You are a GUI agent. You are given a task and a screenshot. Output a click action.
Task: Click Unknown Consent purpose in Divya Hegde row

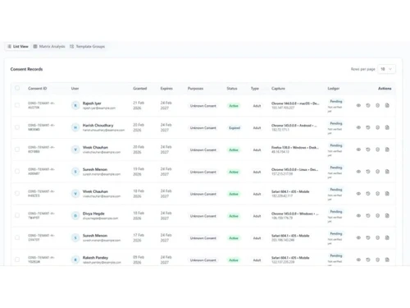click(203, 216)
